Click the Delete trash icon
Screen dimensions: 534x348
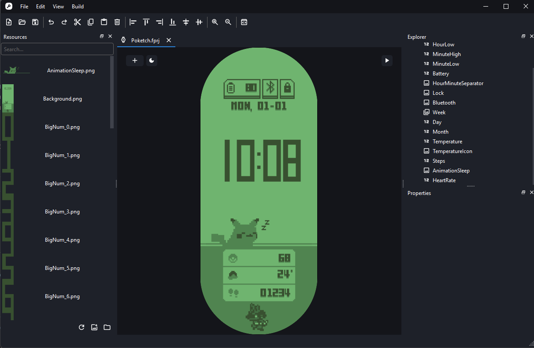(117, 22)
